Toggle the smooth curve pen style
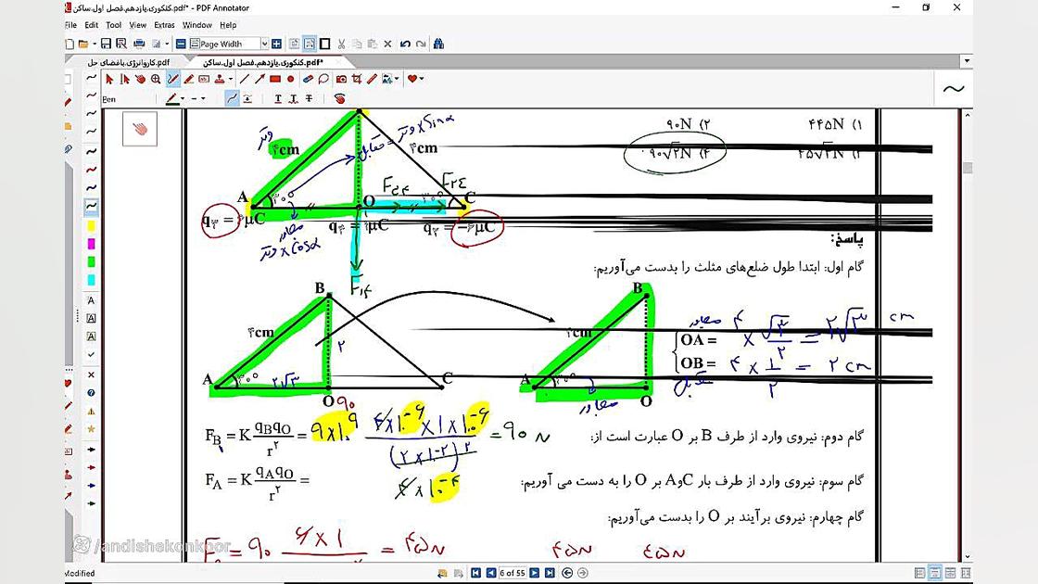 click(x=233, y=98)
